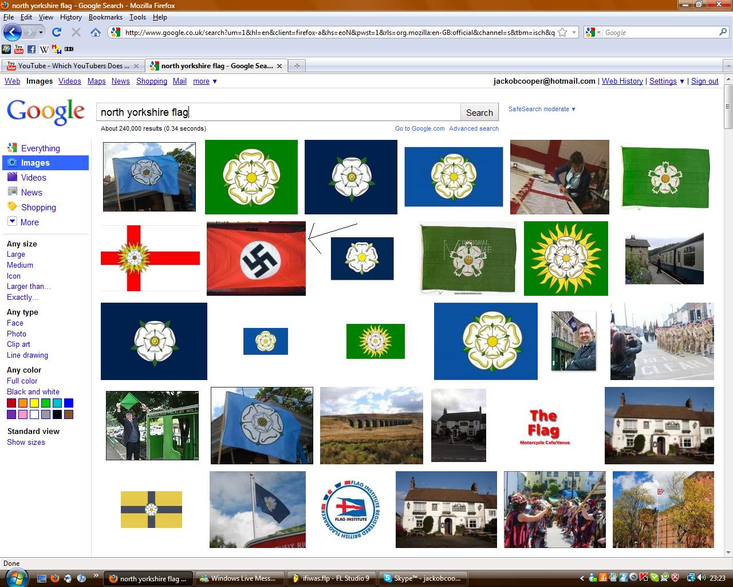Viewport: 733px width, 587px height.
Task: Show more quick launch items chevron
Action: click(95, 575)
